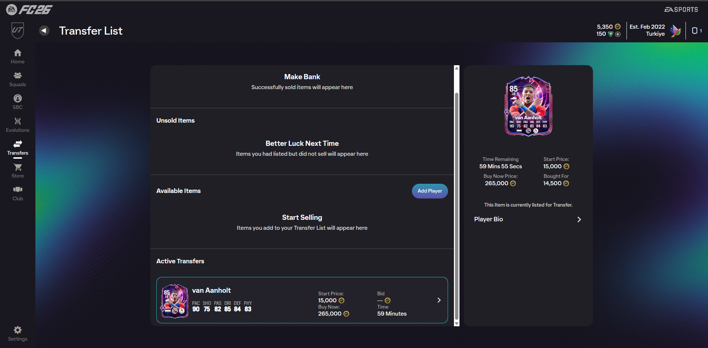Click the 'Active Transfers' heading
Viewport: 708px width, 348px height.
(x=180, y=261)
